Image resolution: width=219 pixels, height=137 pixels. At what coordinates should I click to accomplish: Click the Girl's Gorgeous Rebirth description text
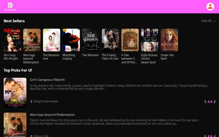coord(119,87)
